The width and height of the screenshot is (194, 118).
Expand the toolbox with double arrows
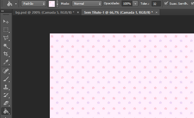pyautogui.click(x=2, y=11)
